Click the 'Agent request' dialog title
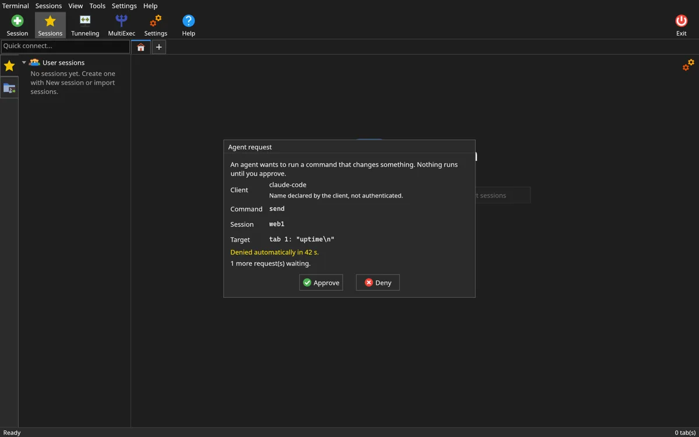The image size is (699, 437). (x=250, y=147)
